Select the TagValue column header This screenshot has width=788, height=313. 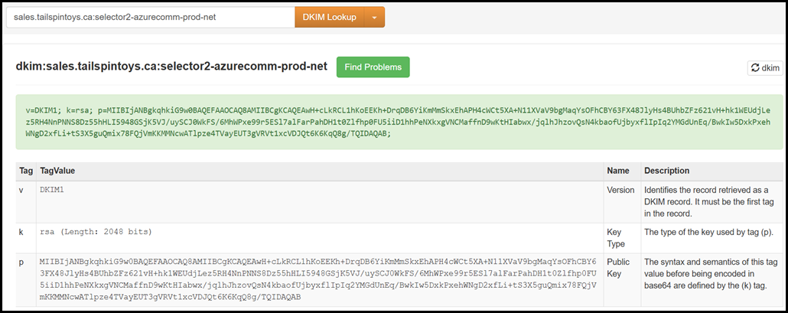coord(57,171)
